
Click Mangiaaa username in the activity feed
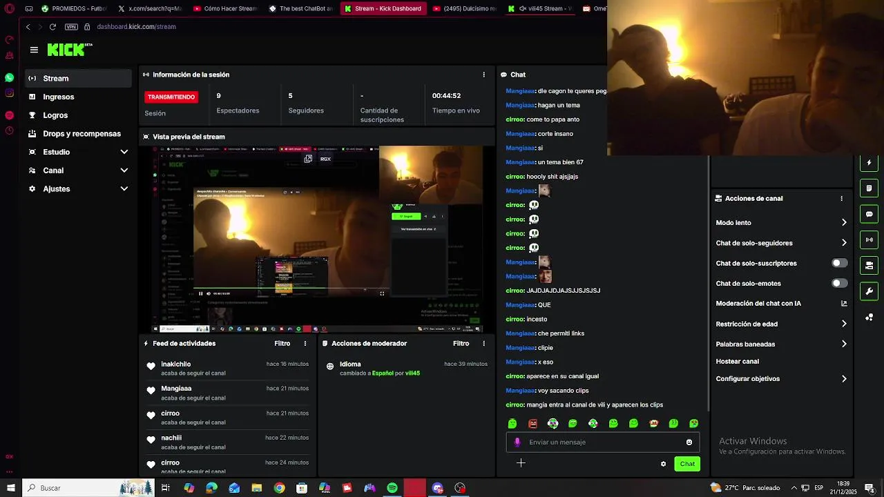[x=176, y=389]
